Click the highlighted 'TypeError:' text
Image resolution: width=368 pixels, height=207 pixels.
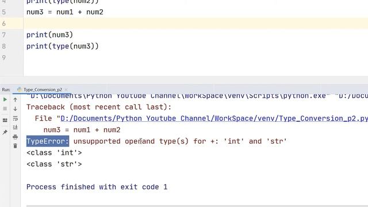pyautogui.click(x=48, y=141)
